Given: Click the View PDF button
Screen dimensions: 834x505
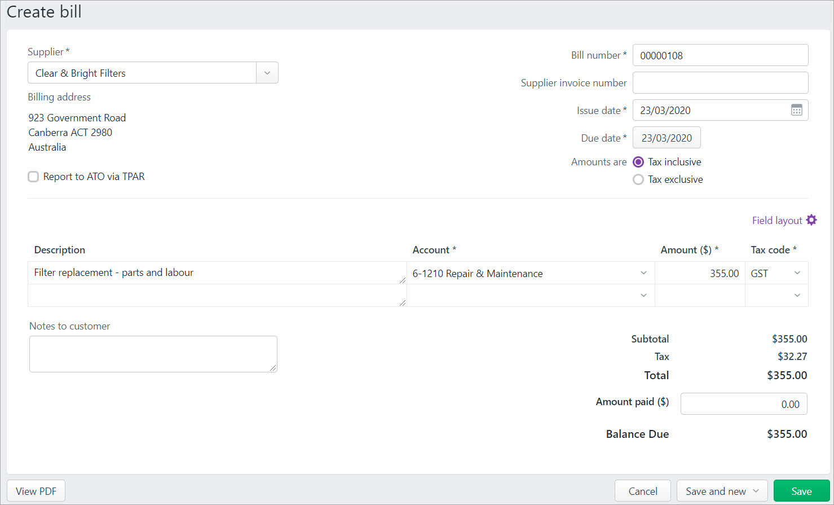Looking at the screenshot, I should tap(36, 491).
